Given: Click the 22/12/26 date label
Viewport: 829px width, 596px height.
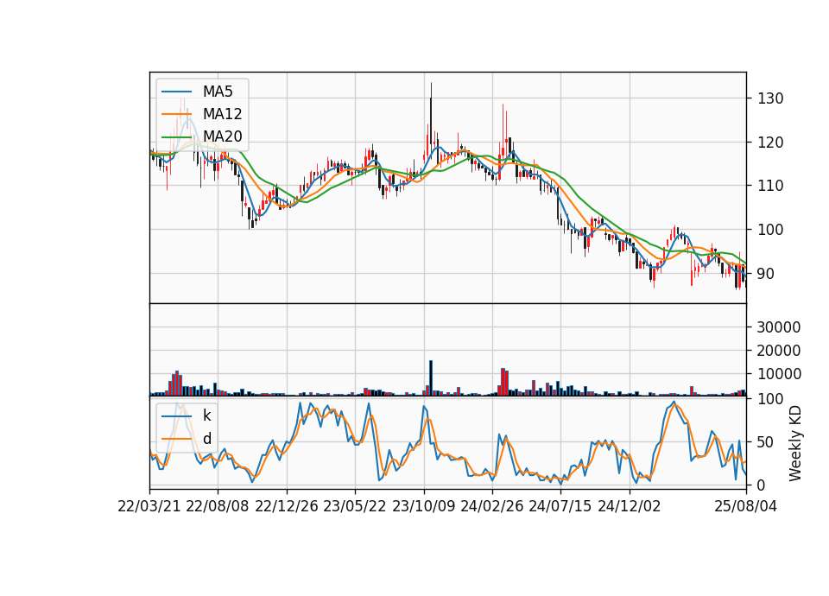Looking at the screenshot, I should pyautogui.click(x=287, y=506).
